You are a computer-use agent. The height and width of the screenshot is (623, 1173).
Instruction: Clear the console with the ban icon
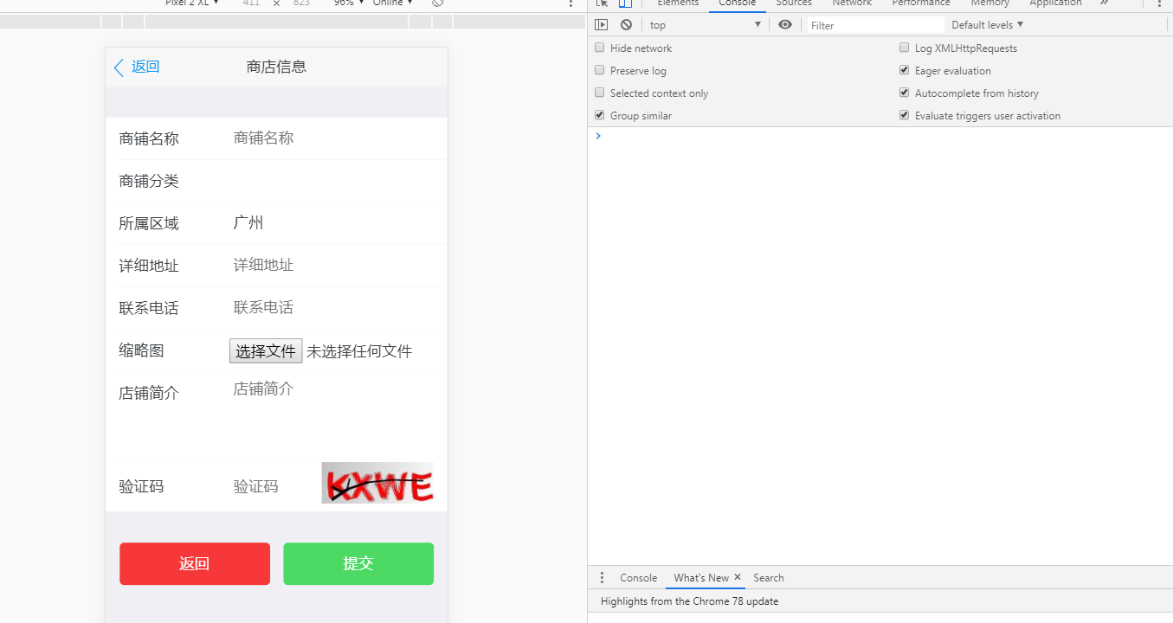click(626, 25)
